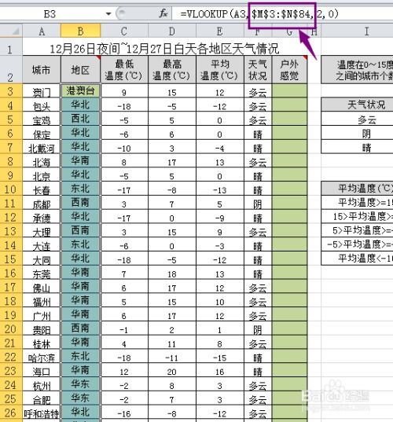Click the 宝鸡 city cell

(42, 119)
